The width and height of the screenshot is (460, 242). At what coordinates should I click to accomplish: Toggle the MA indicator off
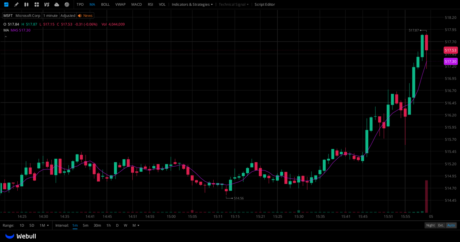(92, 4)
